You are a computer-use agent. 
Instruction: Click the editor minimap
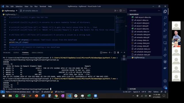coord(120,33)
